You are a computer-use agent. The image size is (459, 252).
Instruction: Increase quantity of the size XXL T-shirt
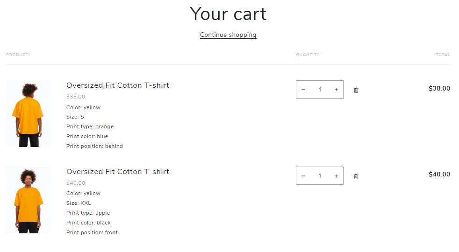click(337, 175)
